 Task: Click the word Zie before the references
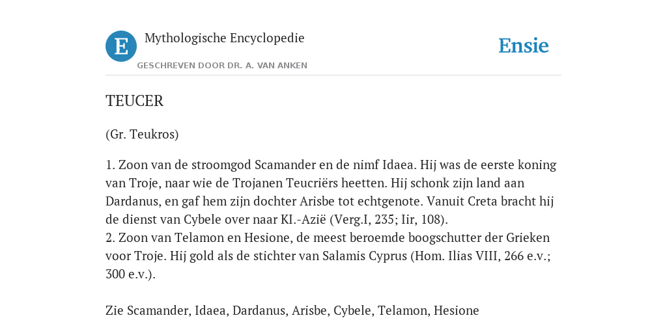click(x=115, y=310)
